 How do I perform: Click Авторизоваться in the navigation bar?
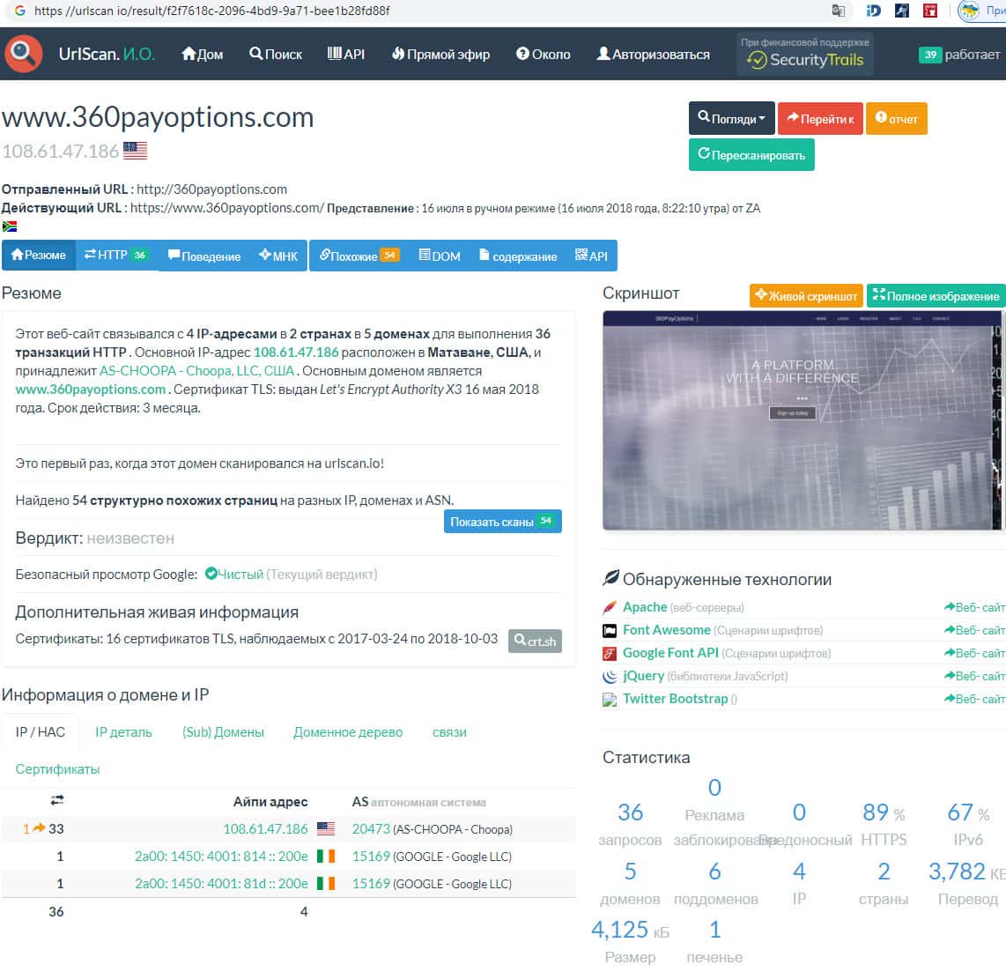point(653,54)
